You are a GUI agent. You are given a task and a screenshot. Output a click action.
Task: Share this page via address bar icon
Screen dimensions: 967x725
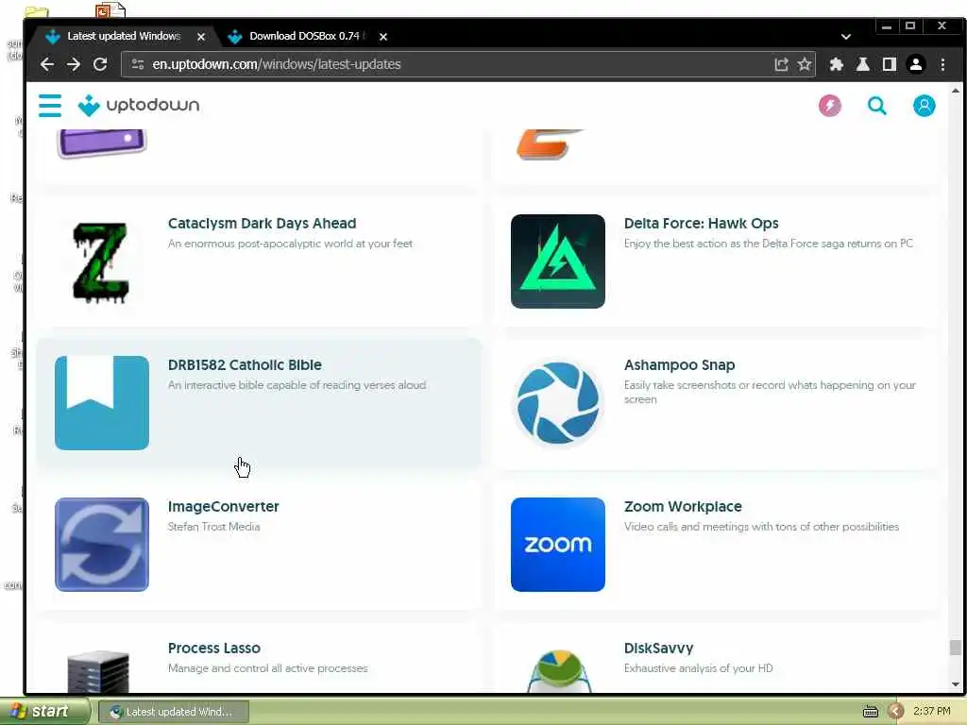point(781,64)
